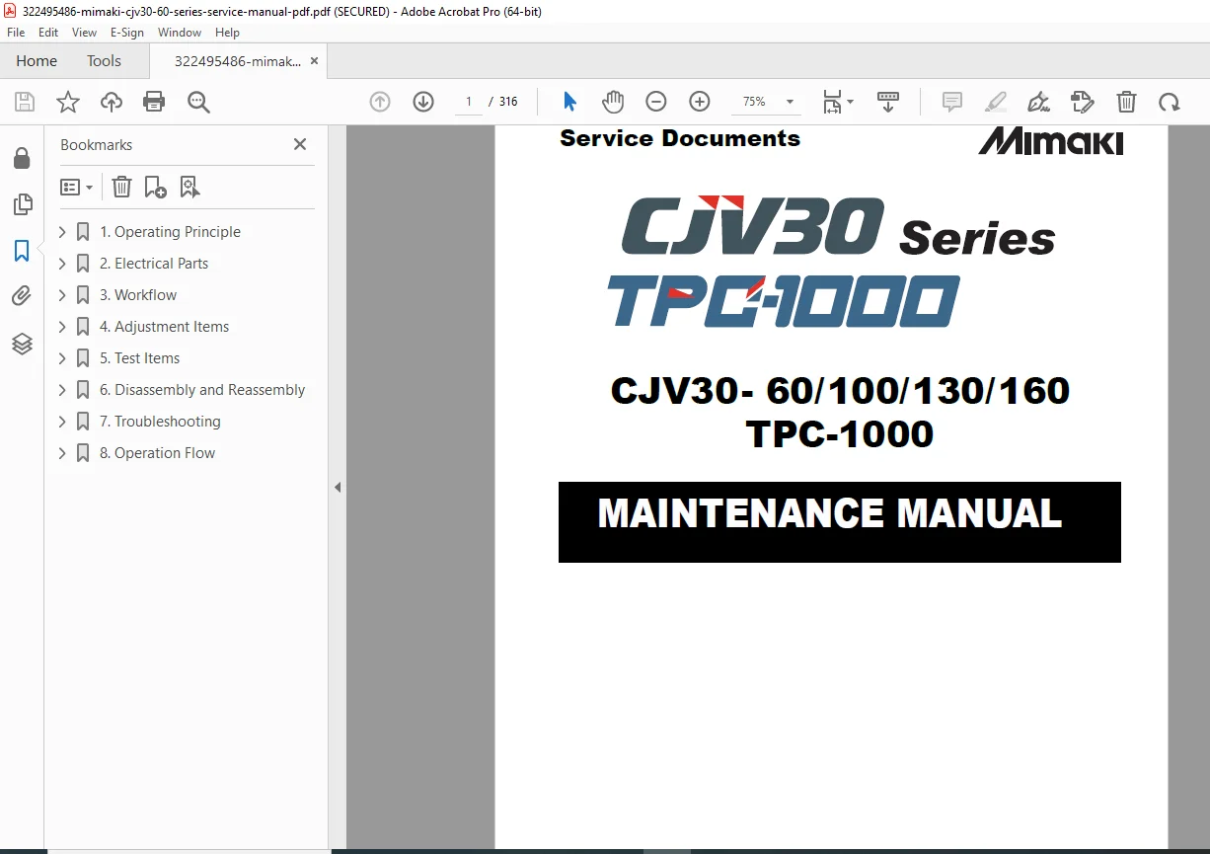Click the Save file icon
This screenshot has width=1210, height=854.
(x=25, y=102)
